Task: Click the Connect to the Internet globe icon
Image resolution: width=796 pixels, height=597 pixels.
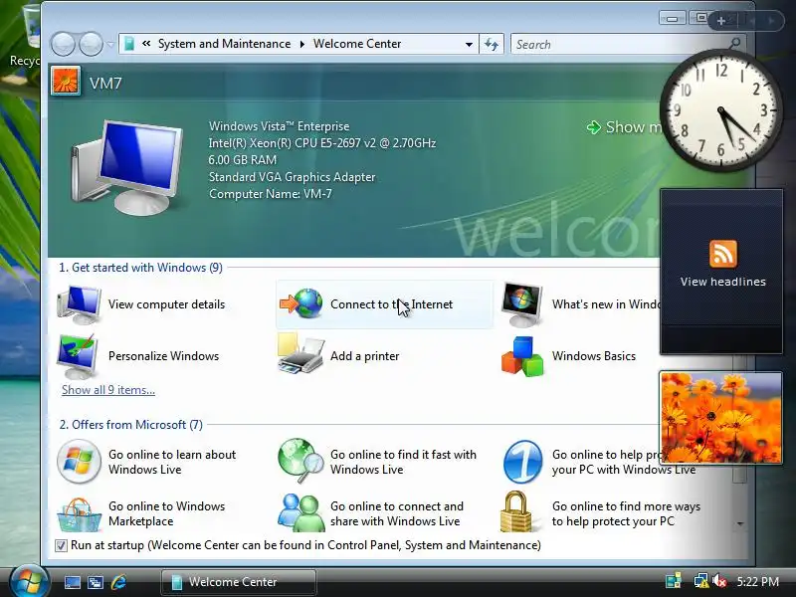Action: click(301, 303)
